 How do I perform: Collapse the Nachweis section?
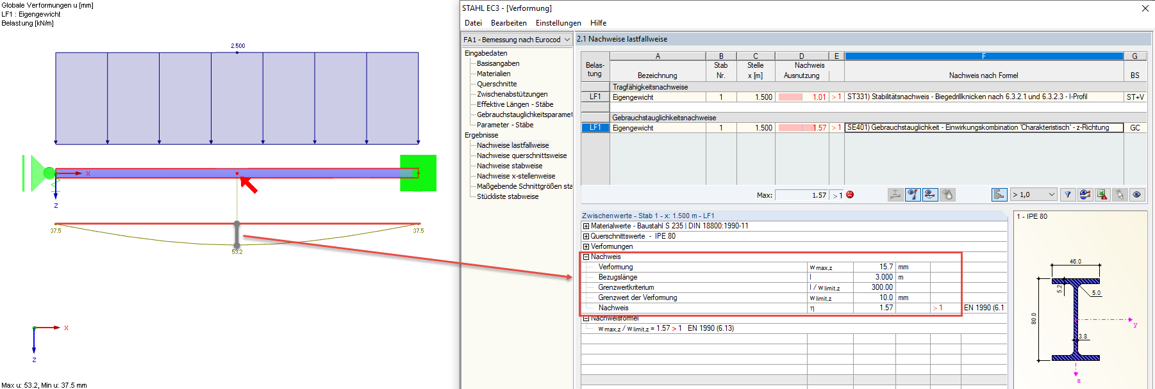point(586,257)
